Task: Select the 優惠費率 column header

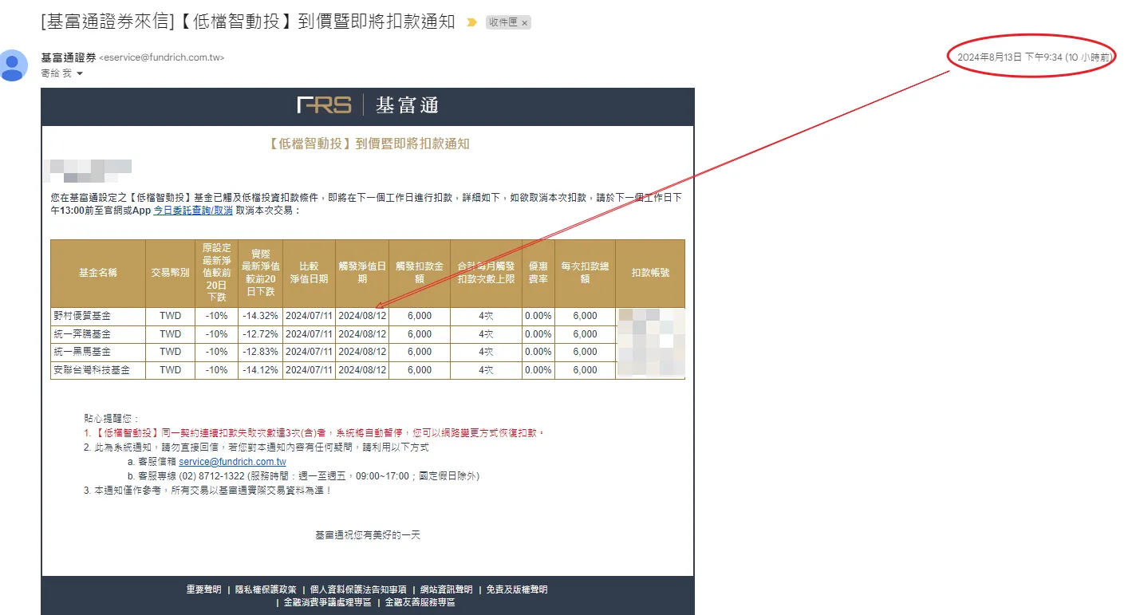Action: coord(538,273)
